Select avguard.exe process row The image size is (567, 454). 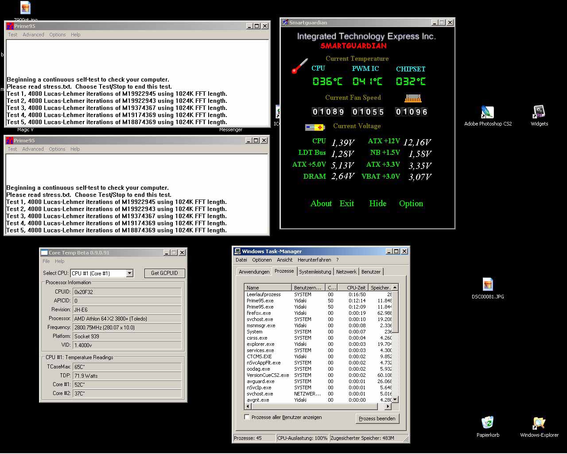pyautogui.click(x=318, y=381)
